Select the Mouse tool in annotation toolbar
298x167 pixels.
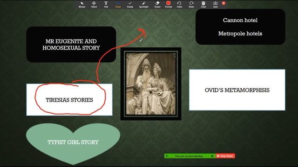tap(82, 4)
